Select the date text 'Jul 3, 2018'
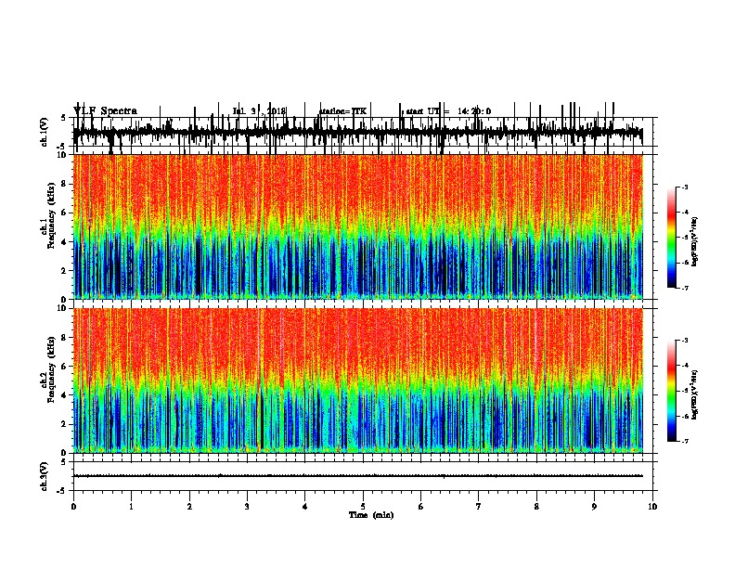This screenshot has width=735, height=568. (x=259, y=111)
